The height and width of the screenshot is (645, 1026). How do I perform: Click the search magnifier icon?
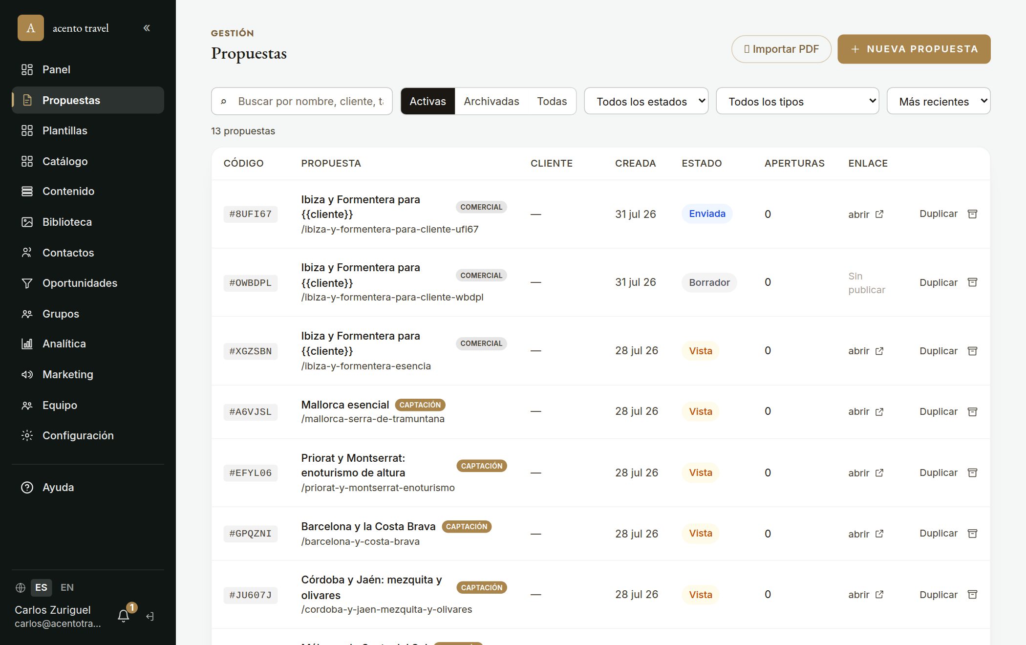point(224,102)
